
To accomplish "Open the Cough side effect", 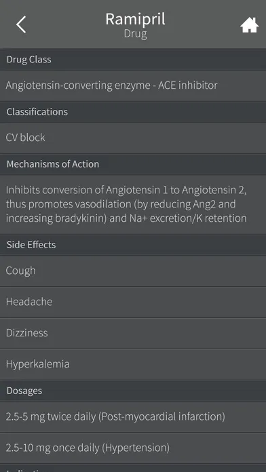I will tap(133, 271).
